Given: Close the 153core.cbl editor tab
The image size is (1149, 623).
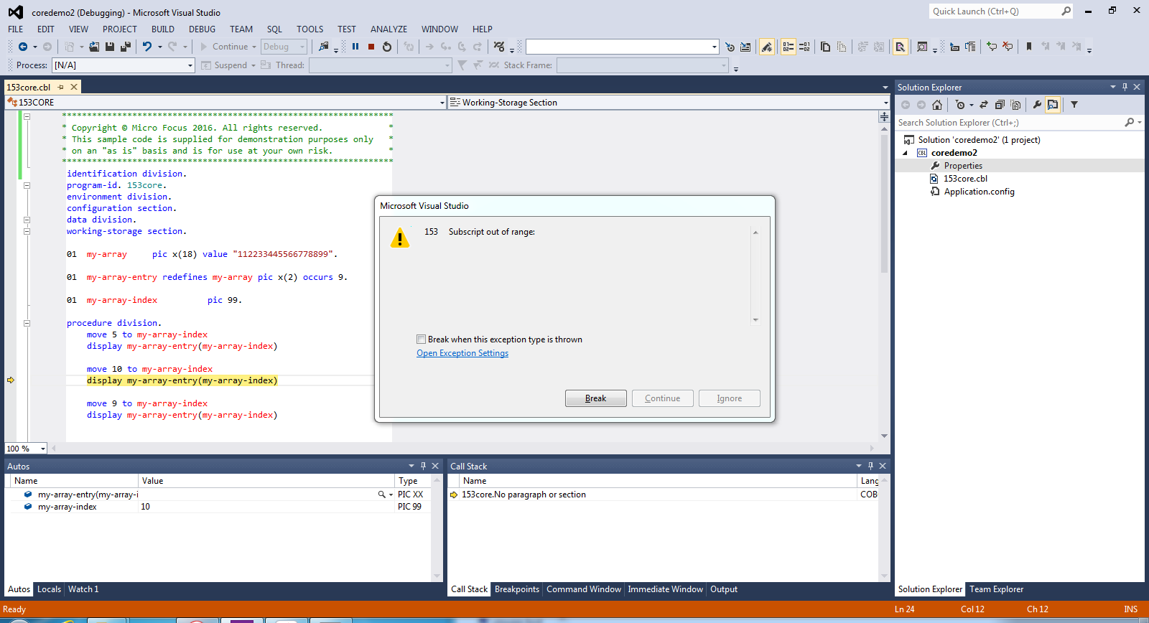Looking at the screenshot, I should tap(74, 87).
